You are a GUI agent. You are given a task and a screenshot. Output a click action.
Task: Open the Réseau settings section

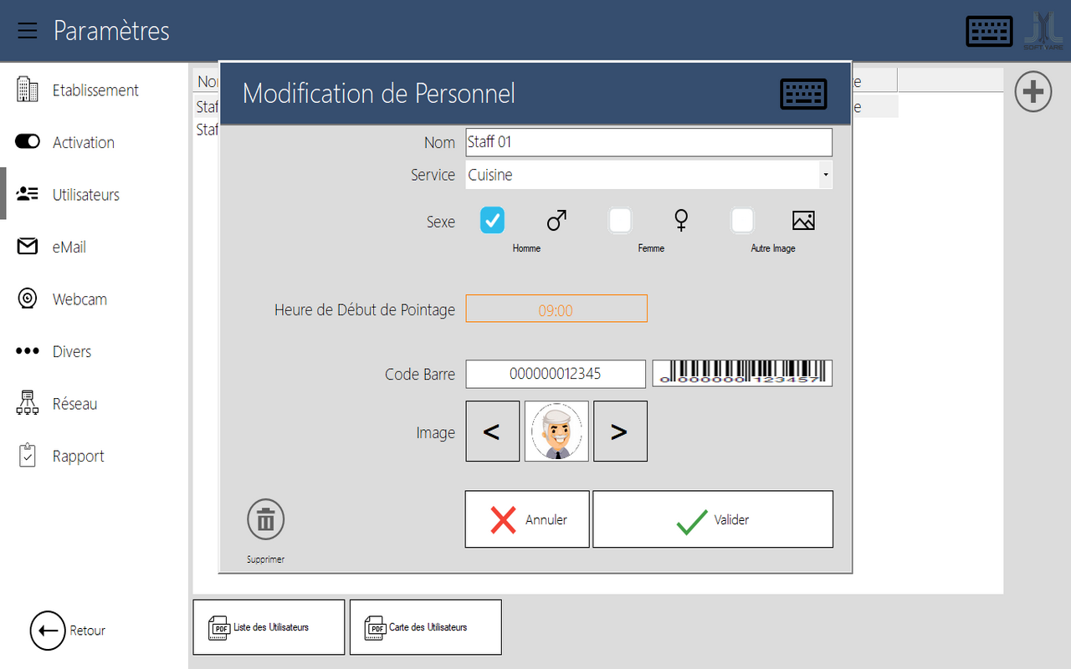[x=94, y=403]
